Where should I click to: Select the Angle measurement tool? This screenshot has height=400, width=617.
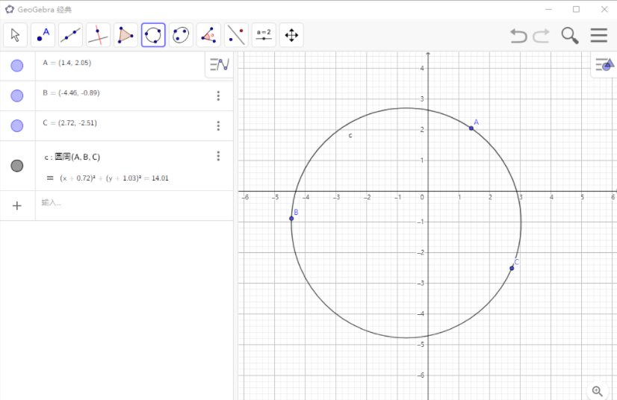[x=208, y=35]
